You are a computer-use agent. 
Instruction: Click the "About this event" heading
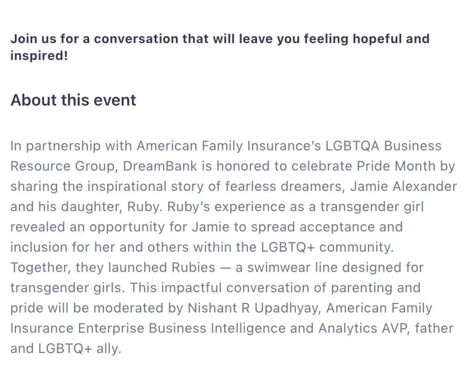coord(73,100)
